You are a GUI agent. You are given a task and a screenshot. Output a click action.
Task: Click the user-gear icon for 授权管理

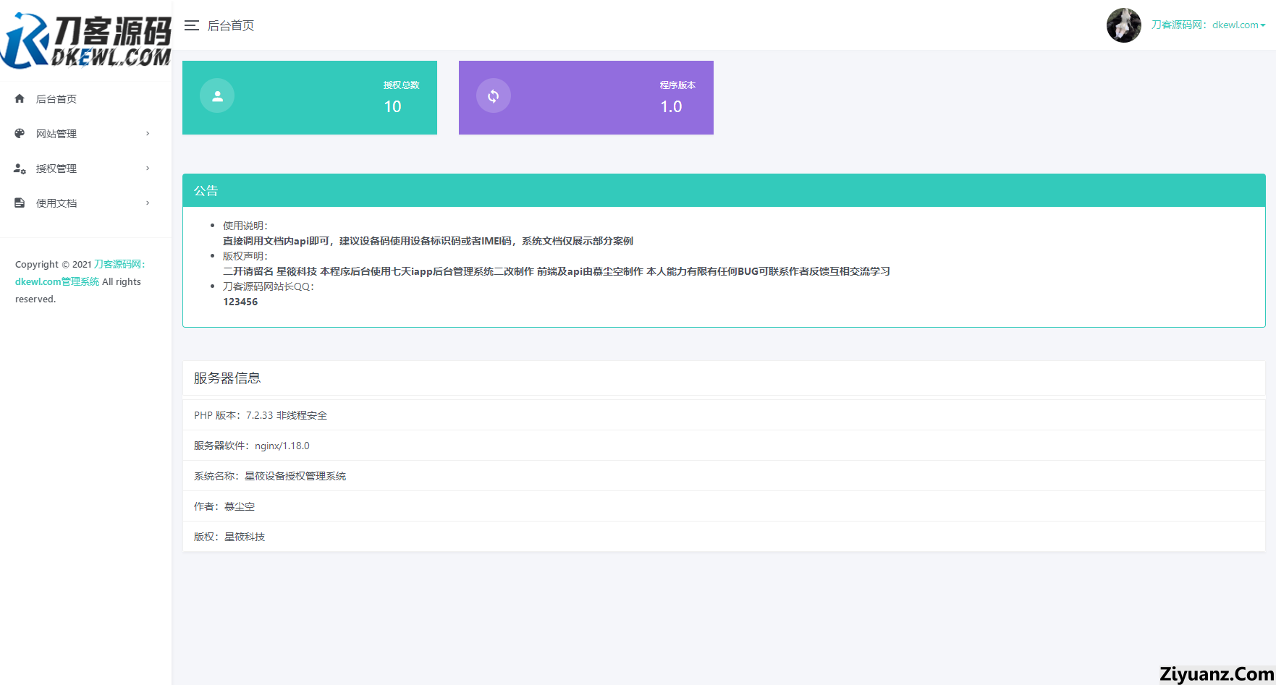coord(20,169)
